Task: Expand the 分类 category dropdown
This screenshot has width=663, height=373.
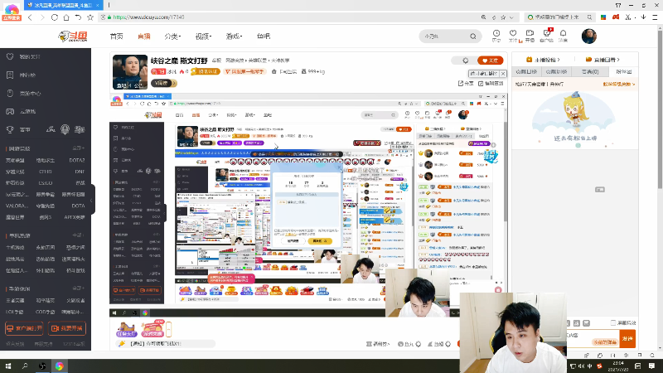Action: pos(172,36)
